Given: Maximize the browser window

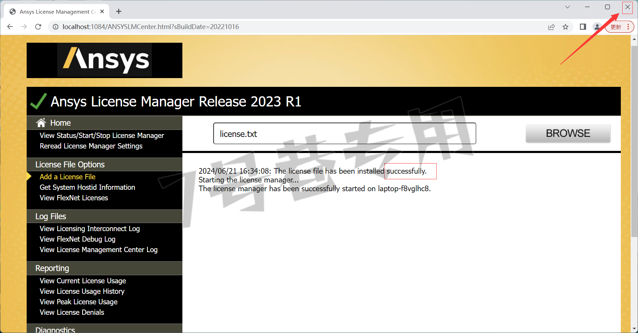Looking at the screenshot, I should pyautogui.click(x=607, y=7).
